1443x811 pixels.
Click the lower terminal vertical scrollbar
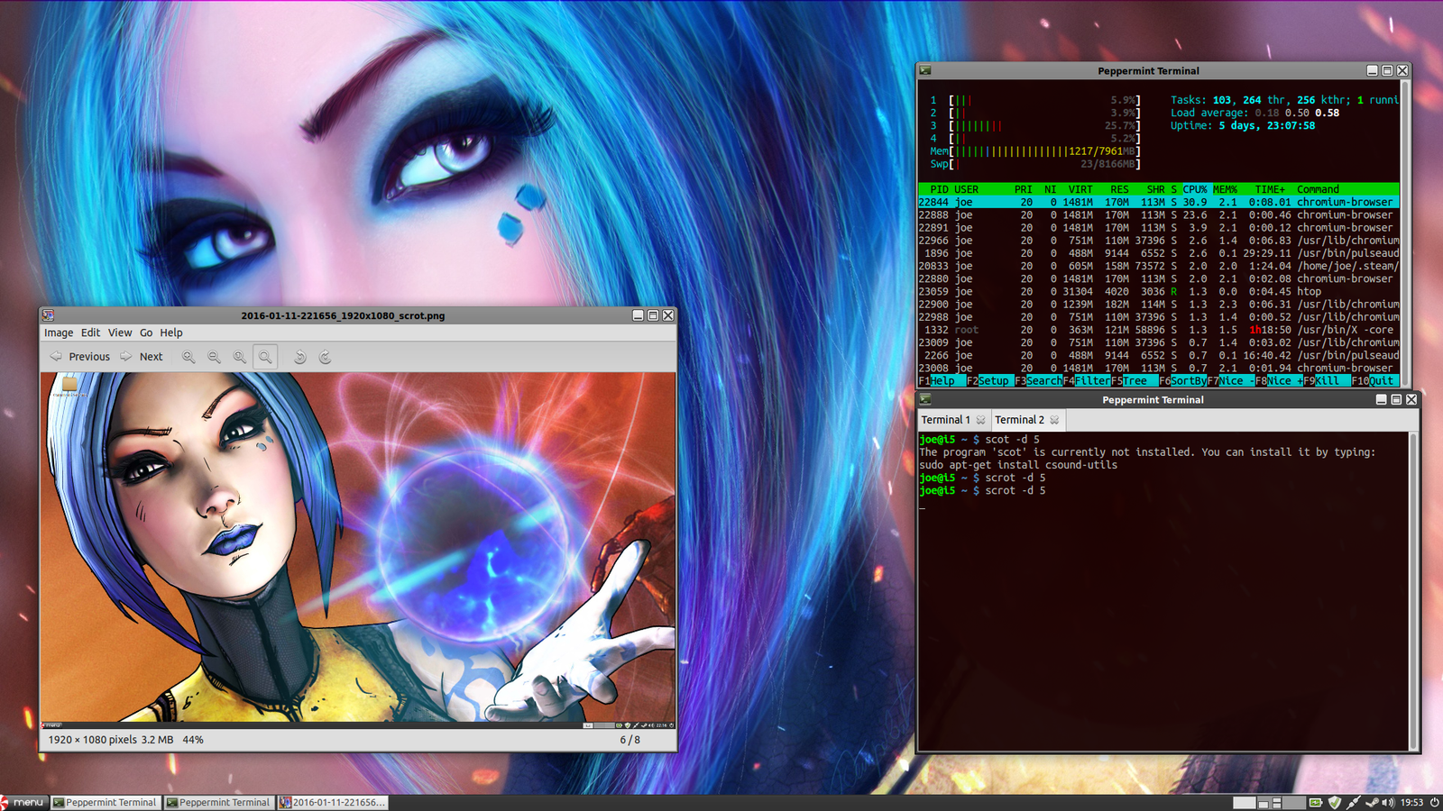click(x=1413, y=591)
